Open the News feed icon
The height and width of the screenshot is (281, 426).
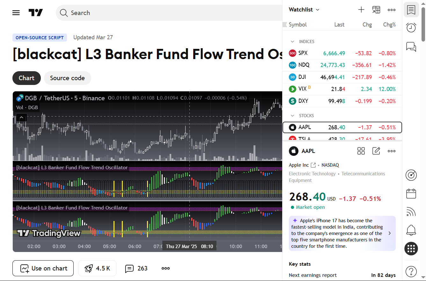(x=411, y=212)
